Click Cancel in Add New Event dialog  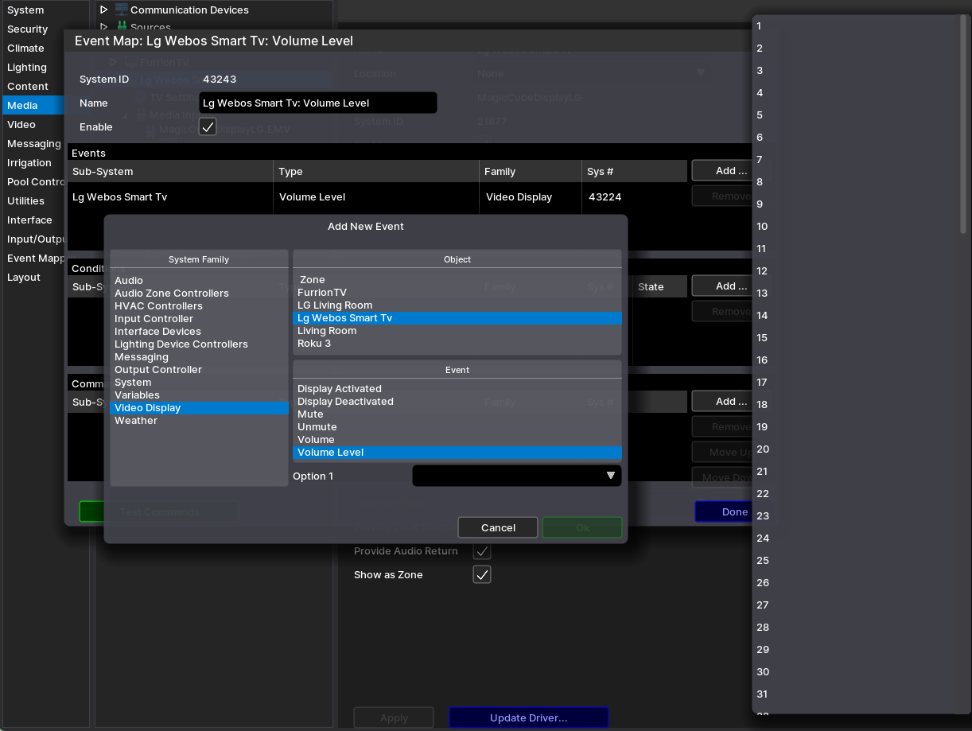(x=498, y=527)
